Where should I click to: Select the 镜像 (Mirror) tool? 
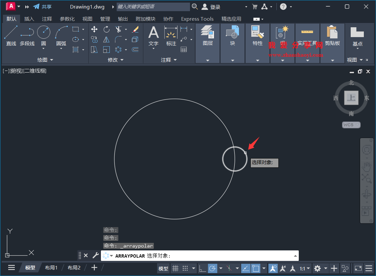click(x=106, y=39)
